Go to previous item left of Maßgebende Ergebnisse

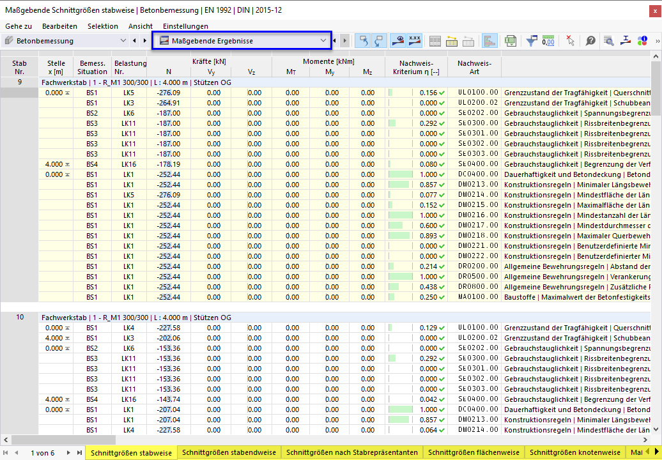[135, 41]
